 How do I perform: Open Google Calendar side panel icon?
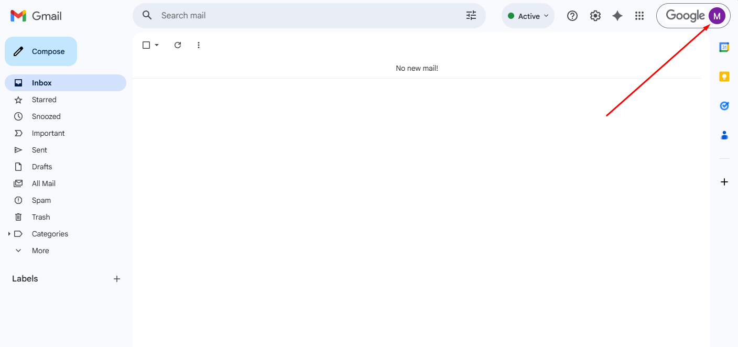[724, 47]
